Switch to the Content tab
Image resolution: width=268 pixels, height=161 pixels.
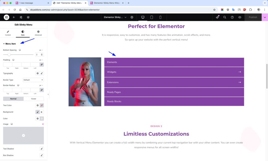(8, 33)
